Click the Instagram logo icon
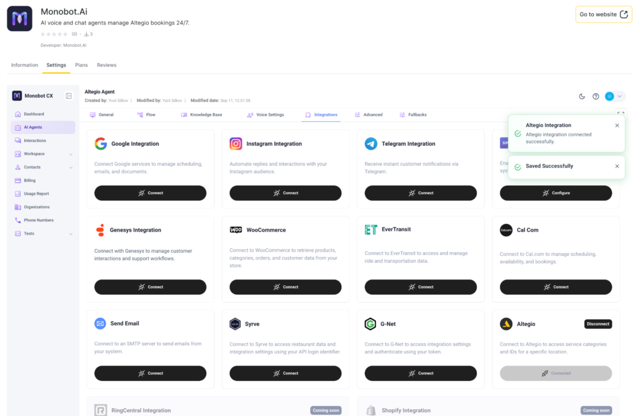This screenshot has width=640, height=416. tap(236, 144)
